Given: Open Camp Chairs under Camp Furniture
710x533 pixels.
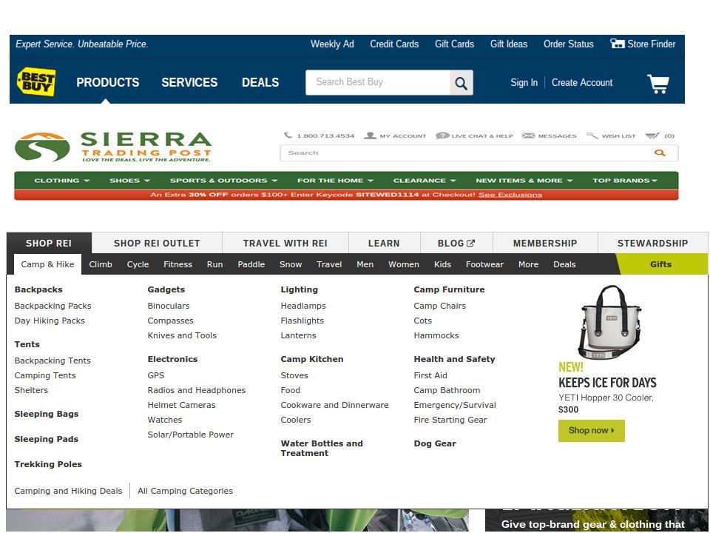Looking at the screenshot, I should coord(439,306).
